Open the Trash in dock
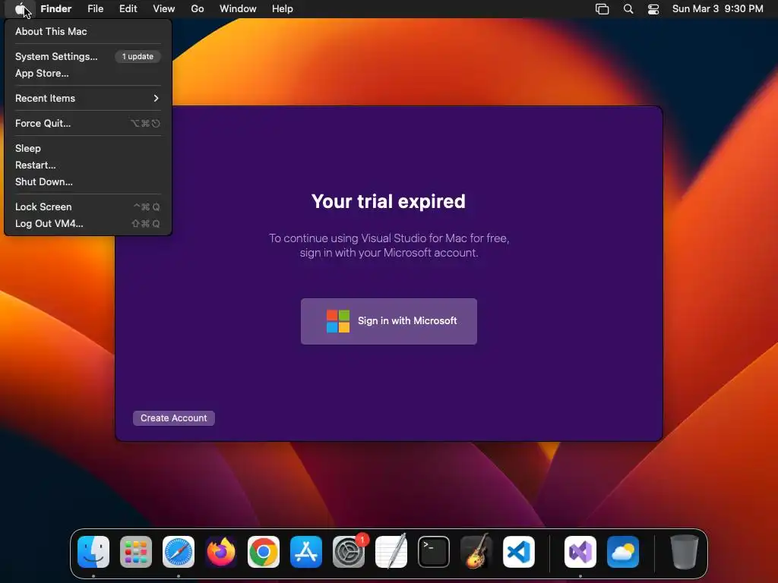Viewport: 778px width, 583px height. pos(685,552)
